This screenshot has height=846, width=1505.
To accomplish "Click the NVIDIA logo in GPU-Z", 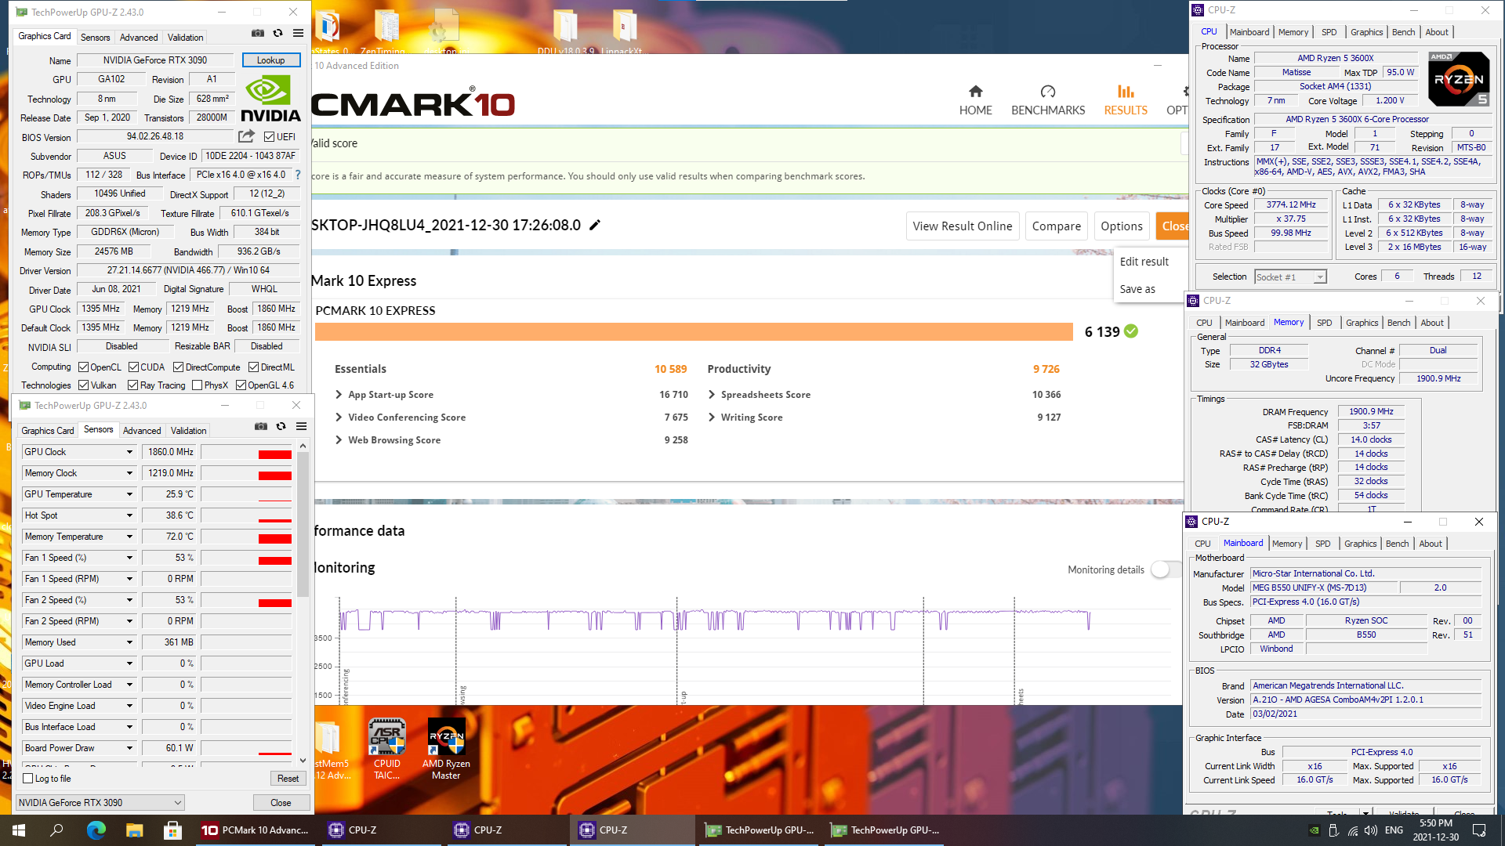I will click(270, 99).
